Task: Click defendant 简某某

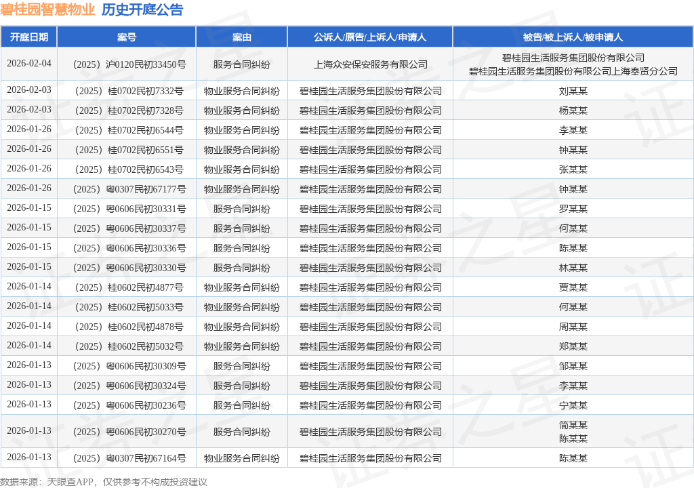Action: pyautogui.click(x=573, y=425)
